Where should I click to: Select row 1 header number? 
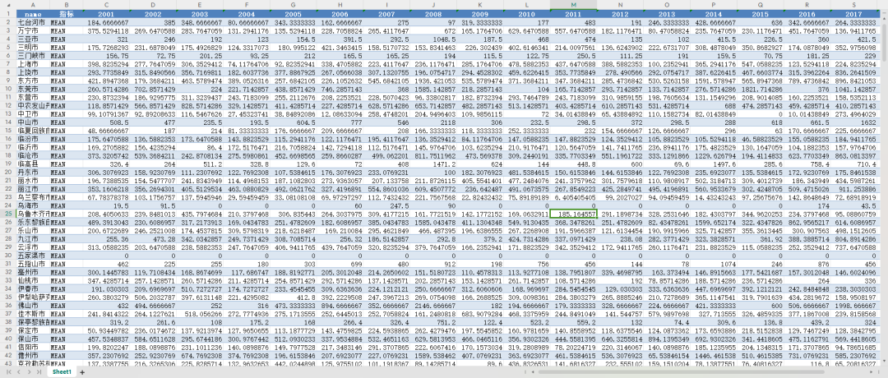(8, 13)
